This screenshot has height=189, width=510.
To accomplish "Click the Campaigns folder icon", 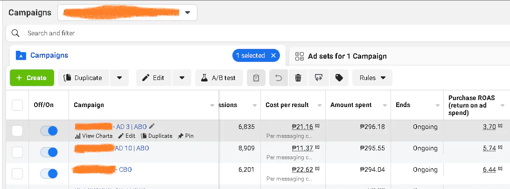I will coord(21,55).
